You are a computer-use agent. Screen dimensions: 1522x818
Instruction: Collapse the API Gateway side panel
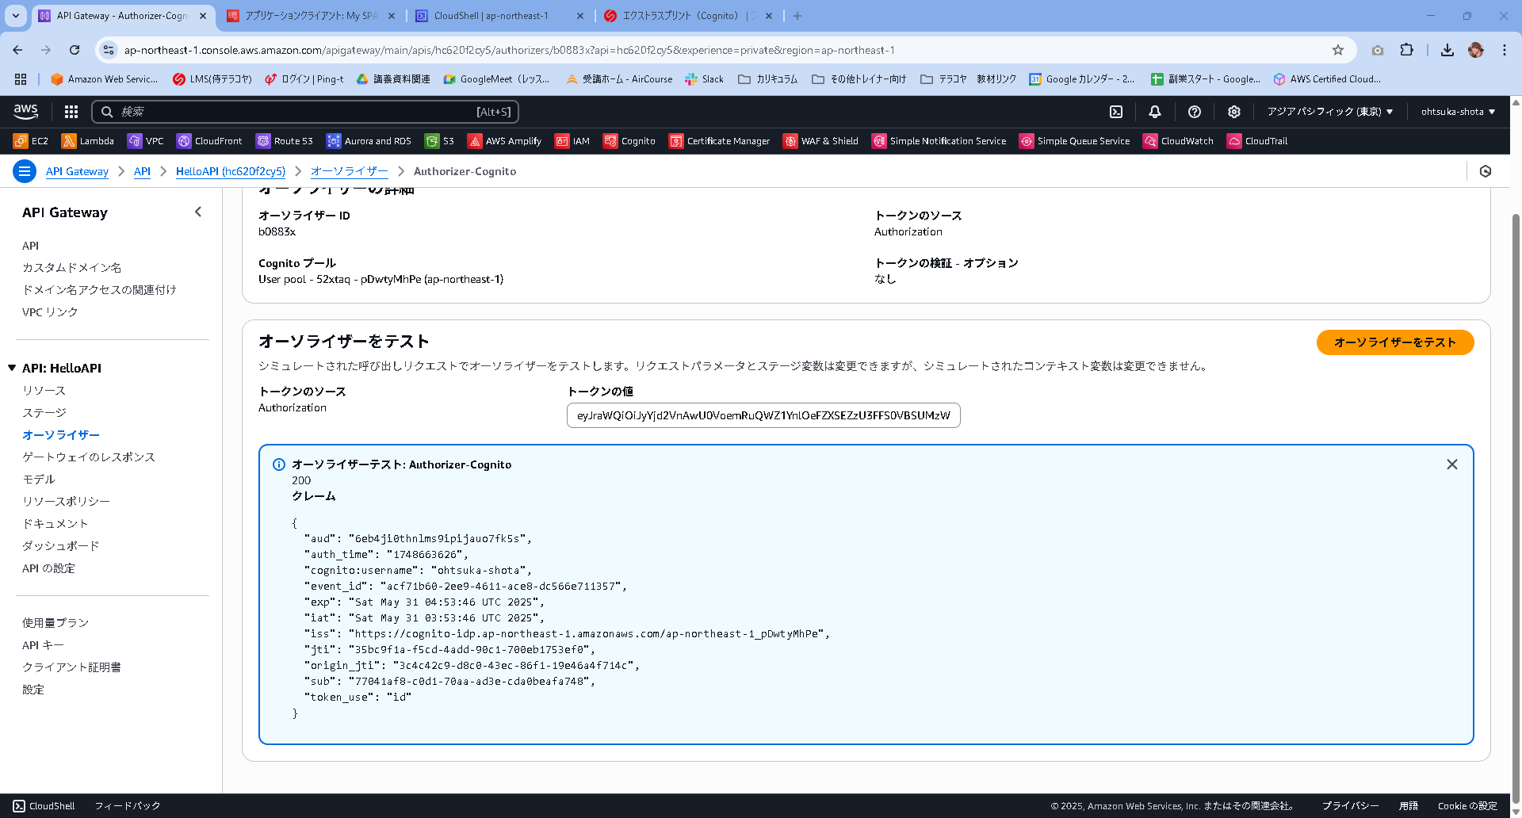tap(197, 212)
